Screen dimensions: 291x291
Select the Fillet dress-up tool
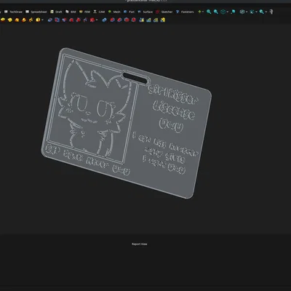click(x=113, y=20)
